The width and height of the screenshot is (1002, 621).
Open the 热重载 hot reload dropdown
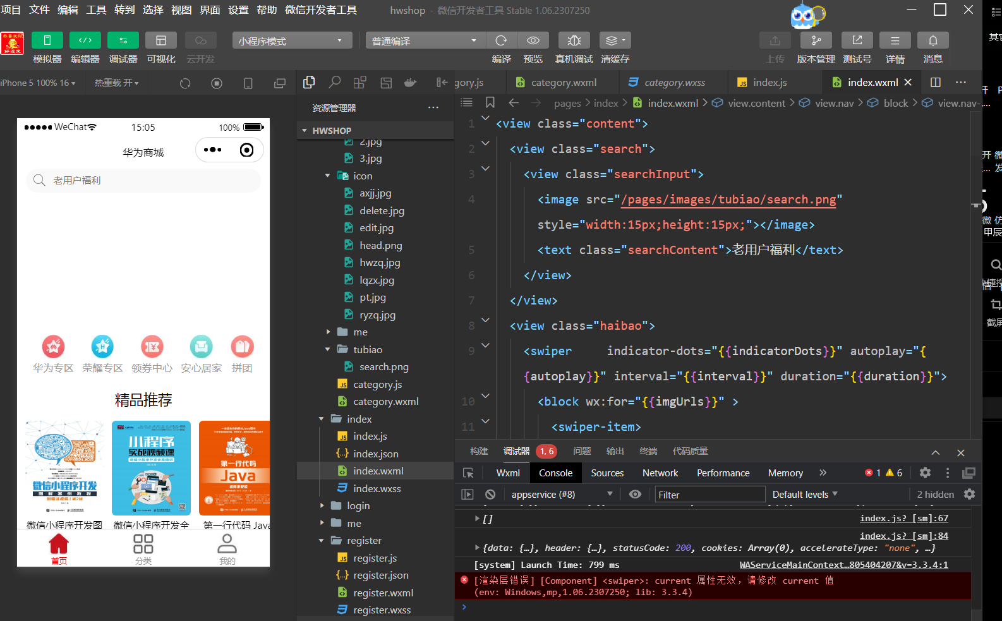(117, 83)
